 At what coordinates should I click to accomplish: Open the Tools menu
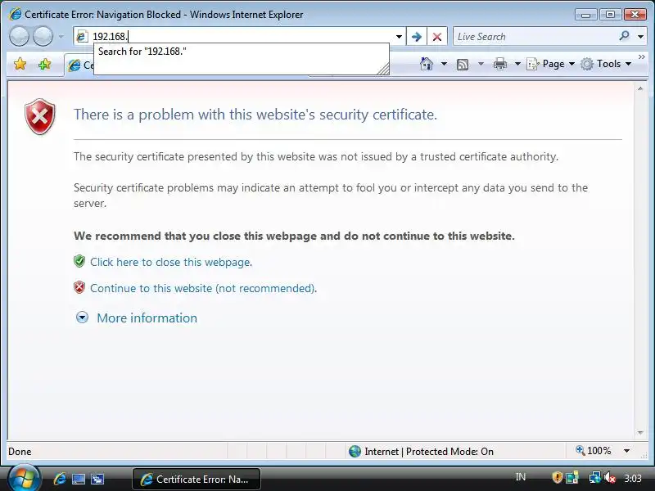point(606,64)
